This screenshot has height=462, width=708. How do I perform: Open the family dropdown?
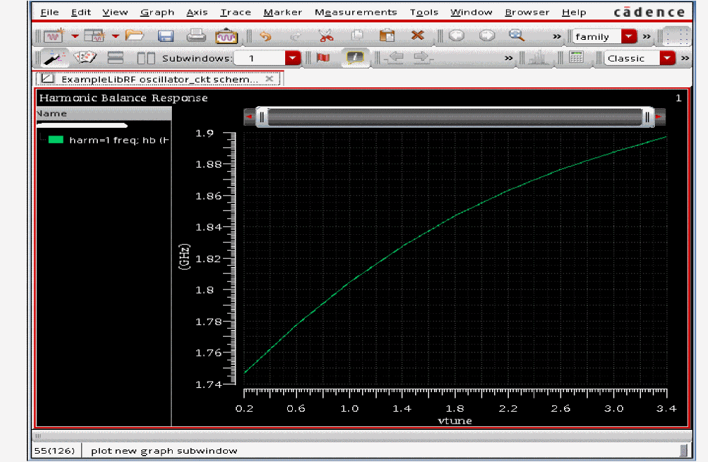click(629, 36)
